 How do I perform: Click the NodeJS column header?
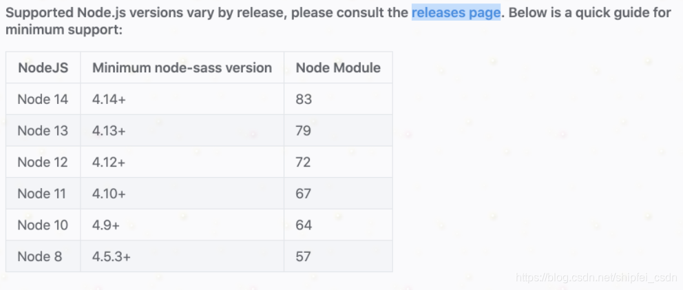(43, 68)
